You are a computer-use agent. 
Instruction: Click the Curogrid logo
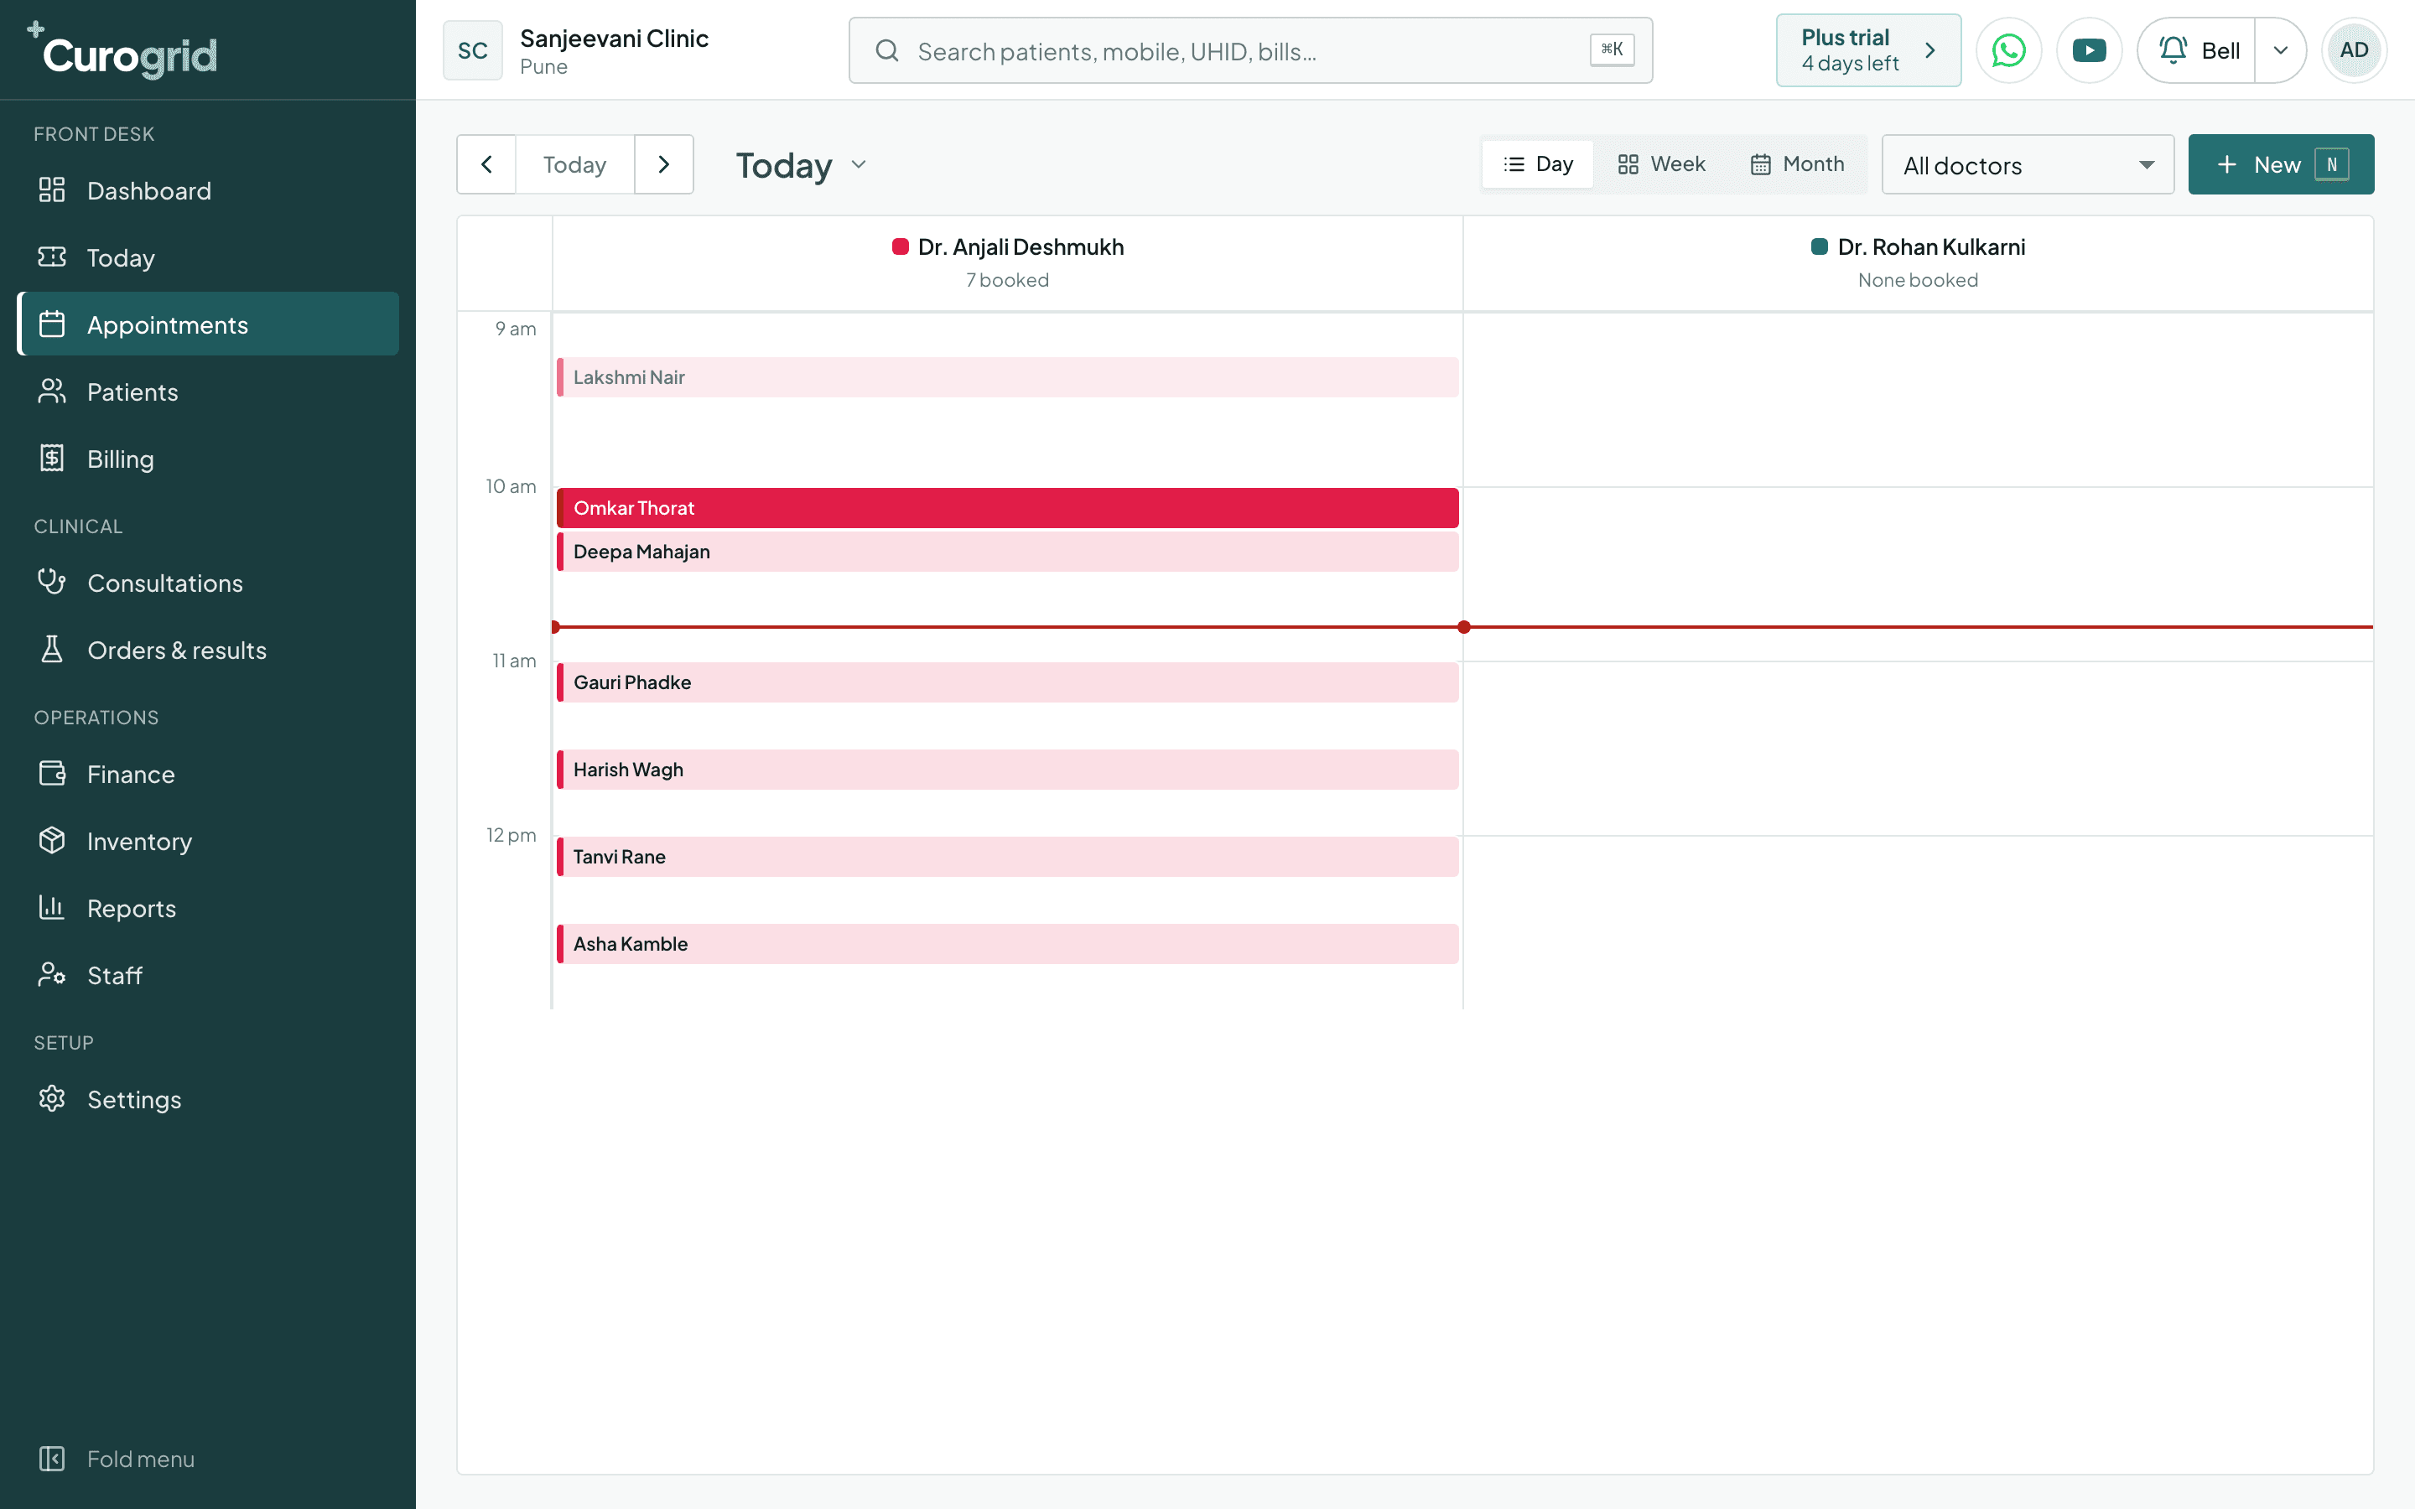pyautogui.click(x=122, y=50)
